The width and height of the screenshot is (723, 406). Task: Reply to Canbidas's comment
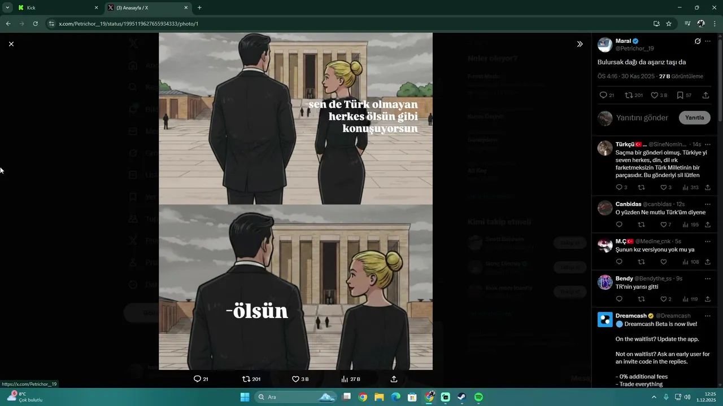pos(619,224)
